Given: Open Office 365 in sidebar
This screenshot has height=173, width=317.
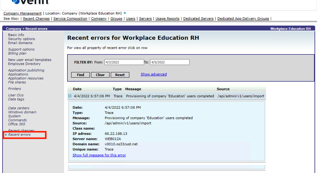Looking at the screenshot, I should click(x=17, y=124).
